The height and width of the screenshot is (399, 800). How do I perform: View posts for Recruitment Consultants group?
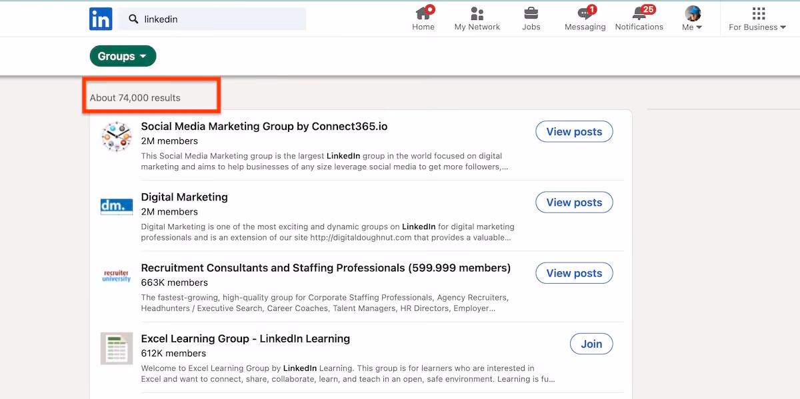point(574,273)
